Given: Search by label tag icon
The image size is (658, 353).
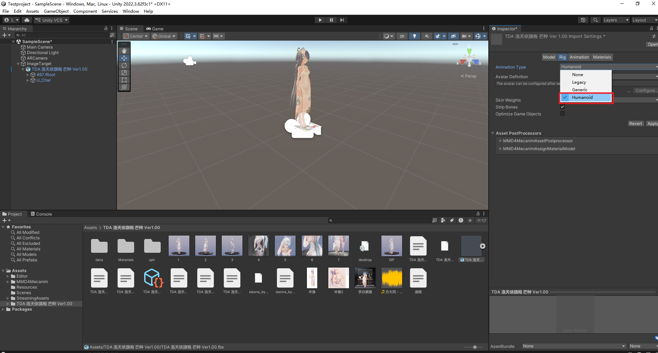Looking at the screenshot, I should (452, 220).
